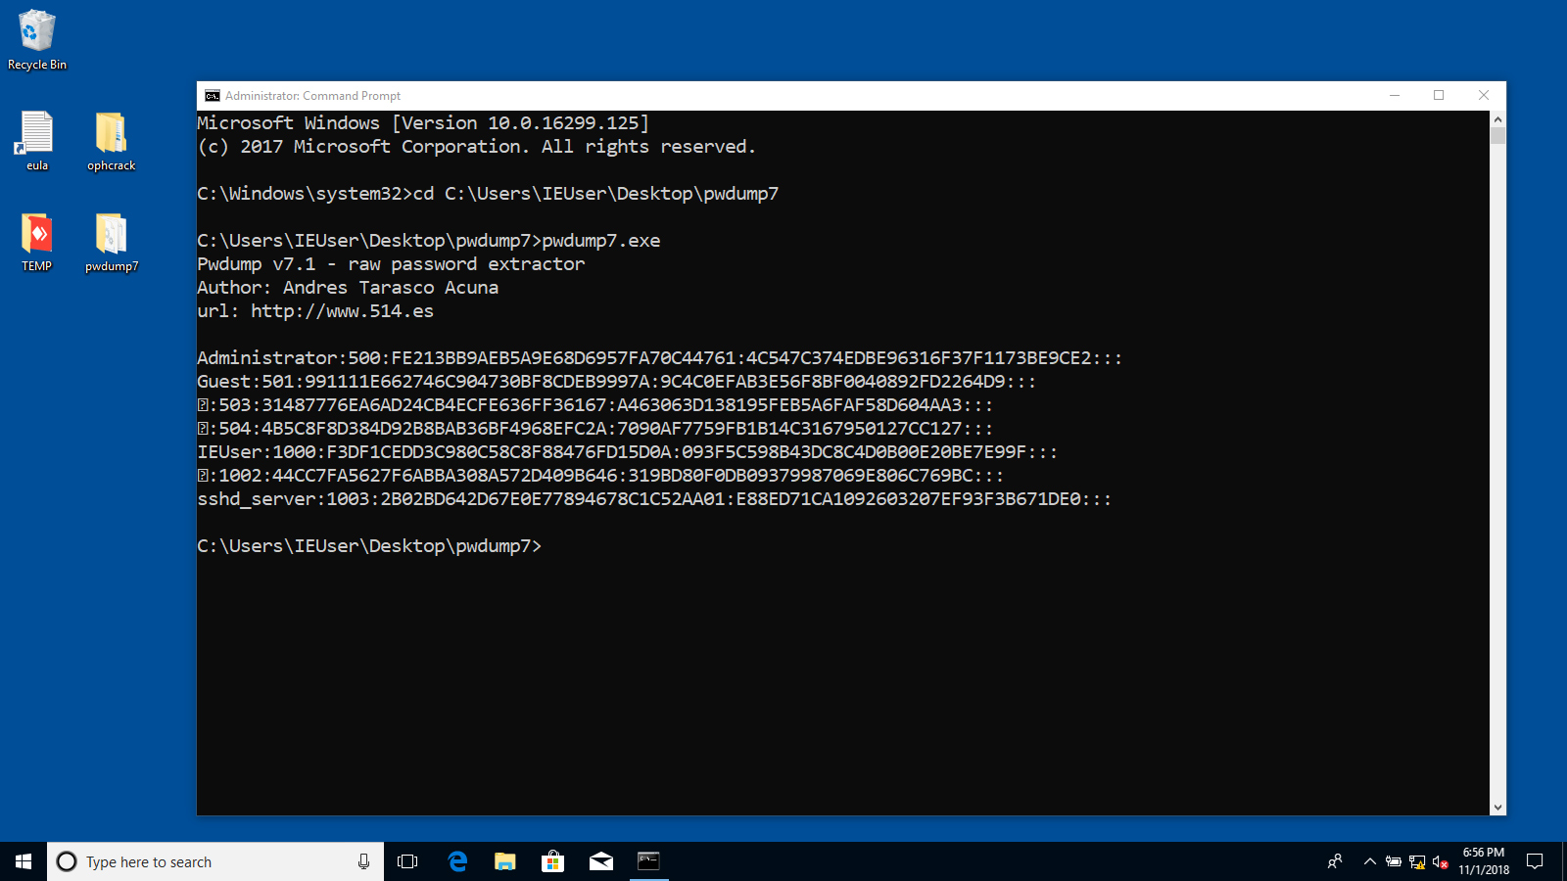The height and width of the screenshot is (881, 1567).
Task: Open the Action Center notifications icon
Action: coord(1535,861)
